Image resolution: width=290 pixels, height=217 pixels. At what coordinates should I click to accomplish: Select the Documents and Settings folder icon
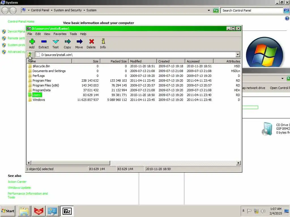tap(30, 71)
